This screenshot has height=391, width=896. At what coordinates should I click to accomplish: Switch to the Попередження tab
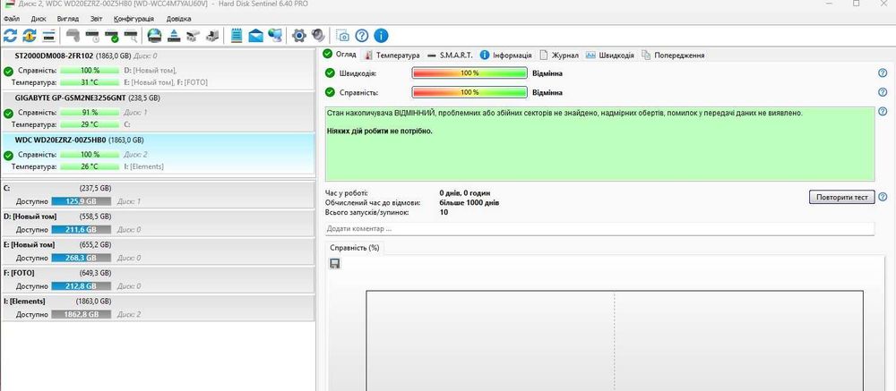click(673, 55)
